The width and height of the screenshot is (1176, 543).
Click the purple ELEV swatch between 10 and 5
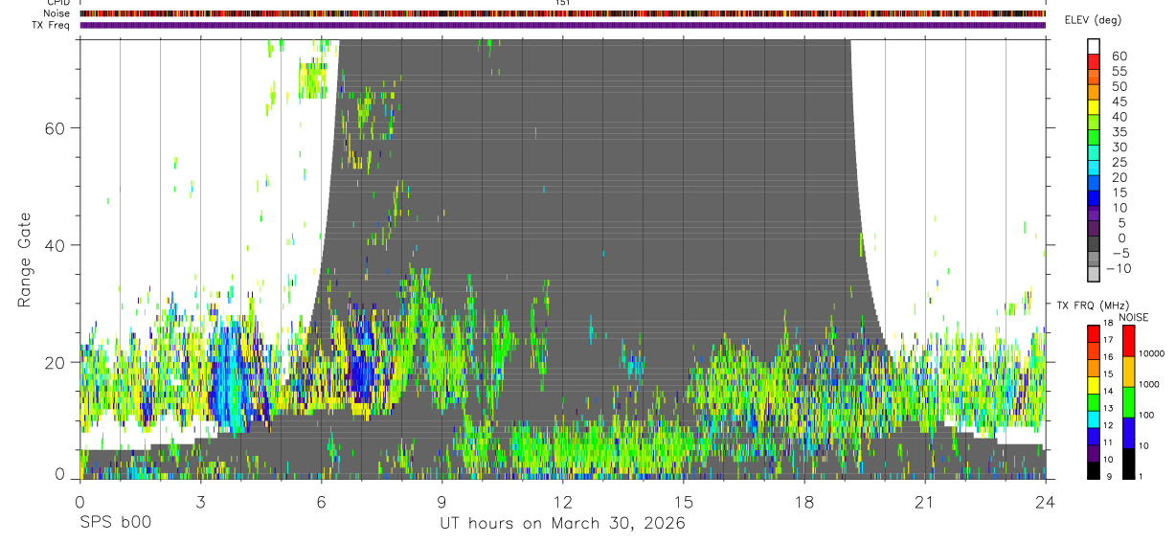click(1094, 214)
